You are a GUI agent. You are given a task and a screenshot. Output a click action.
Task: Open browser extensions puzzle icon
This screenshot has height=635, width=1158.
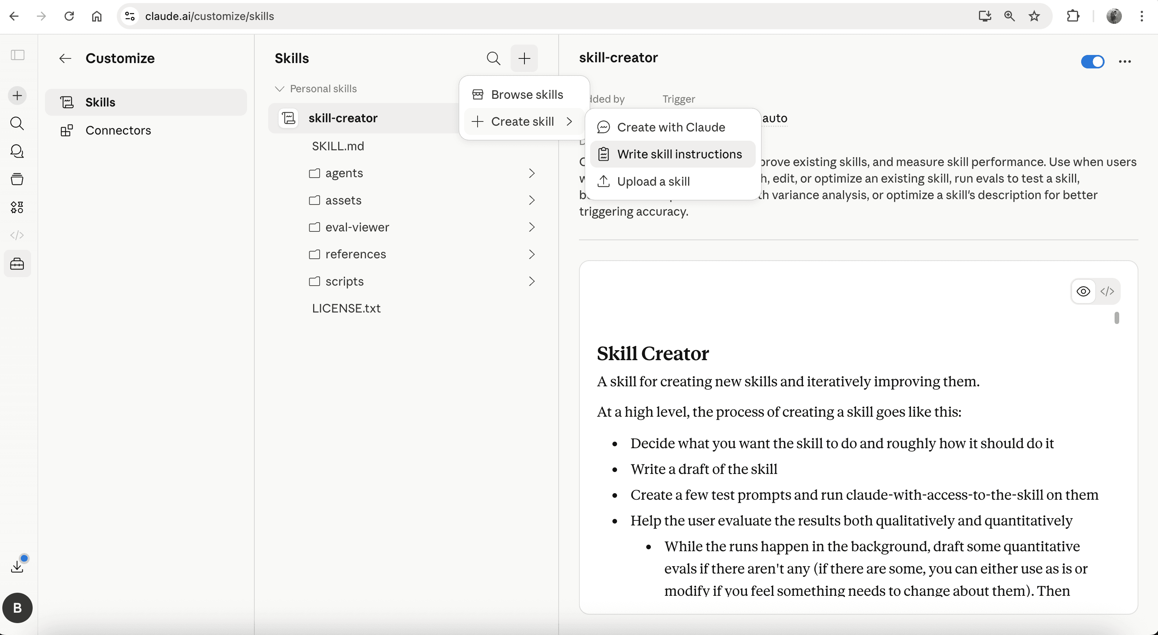1073,16
